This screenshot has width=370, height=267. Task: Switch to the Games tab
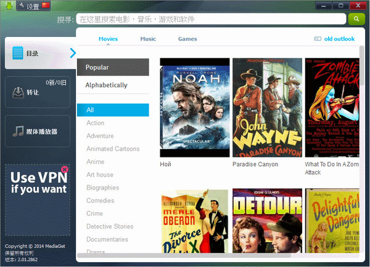pyautogui.click(x=187, y=39)
